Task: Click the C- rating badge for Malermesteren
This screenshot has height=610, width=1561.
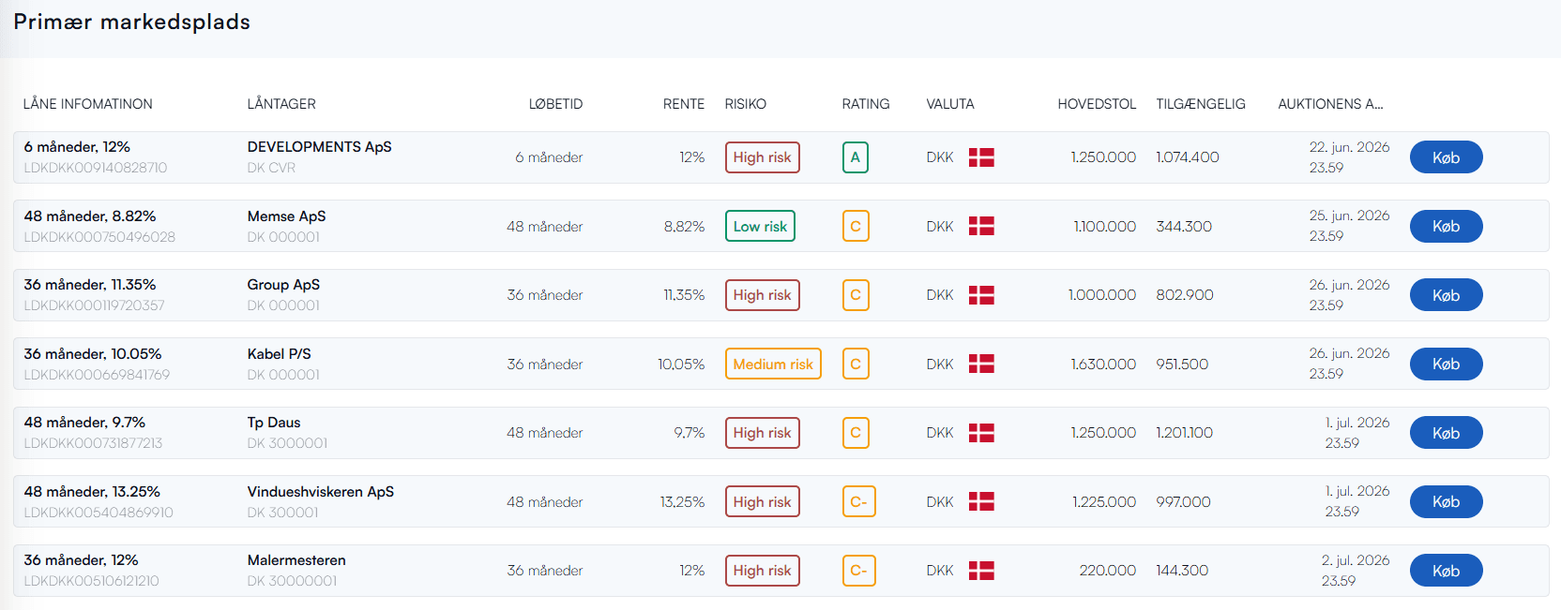Action: tap(859, 571)
